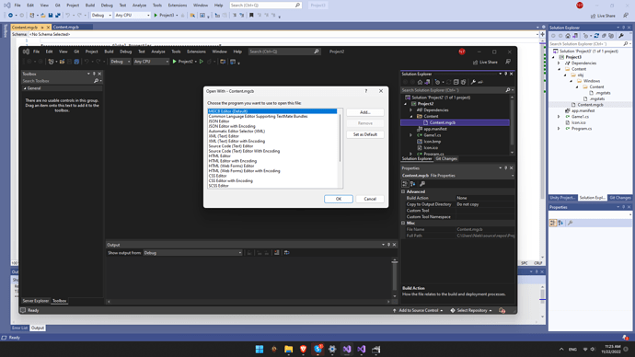Viewport: 635px width, 357px height.
Task: Click the Alphabetical sort icon in Properties panel
Action: 412,184
